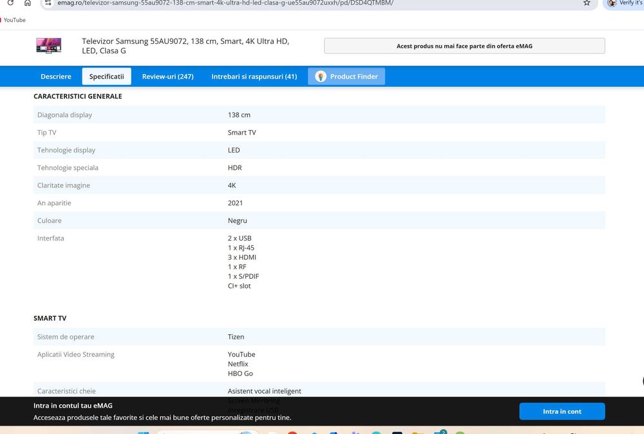Select the 2021 value
Viewport: 644px width, 434px height.
coord(235,203)
